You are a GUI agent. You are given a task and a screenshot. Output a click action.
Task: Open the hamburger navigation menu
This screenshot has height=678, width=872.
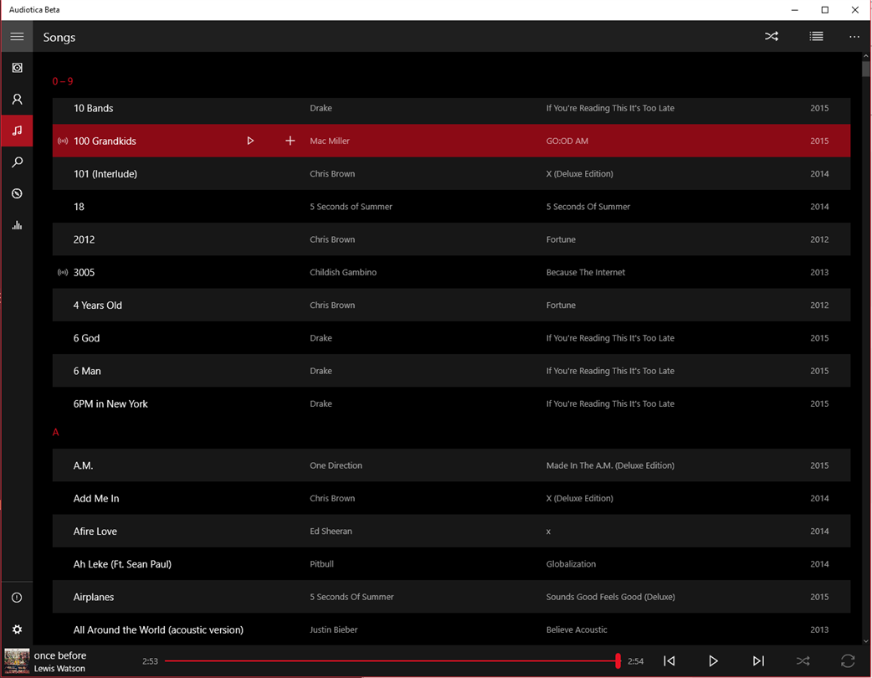(17, 37)
